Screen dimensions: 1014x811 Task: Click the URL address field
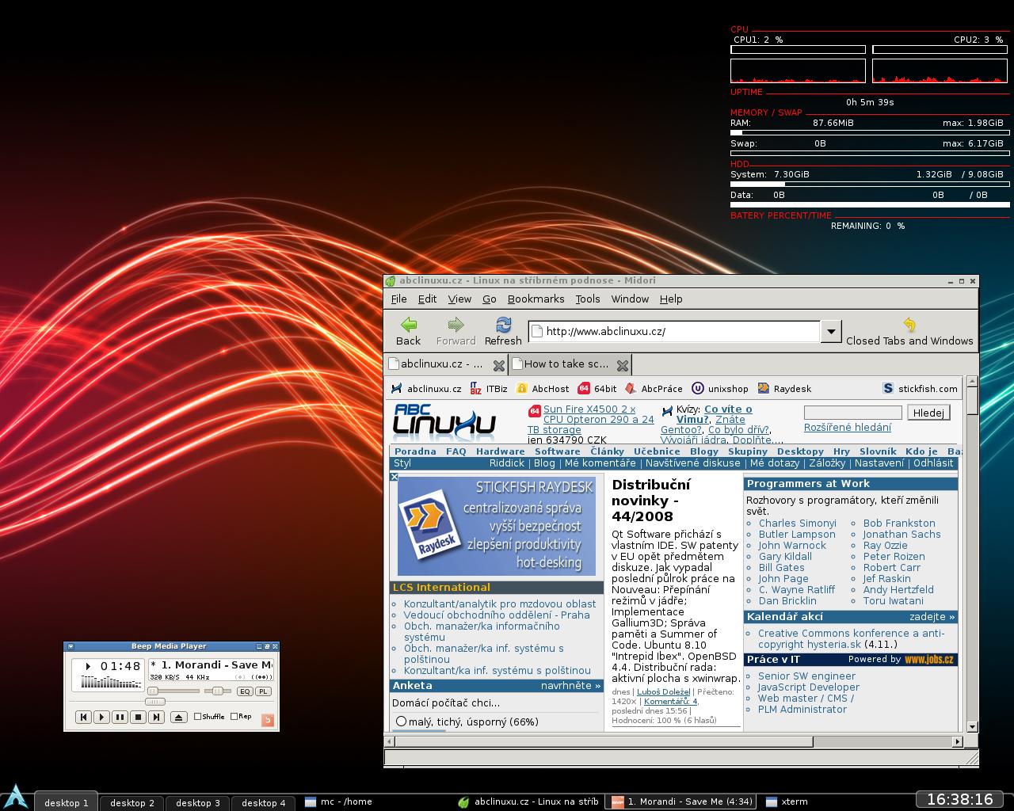pos(674,332)
